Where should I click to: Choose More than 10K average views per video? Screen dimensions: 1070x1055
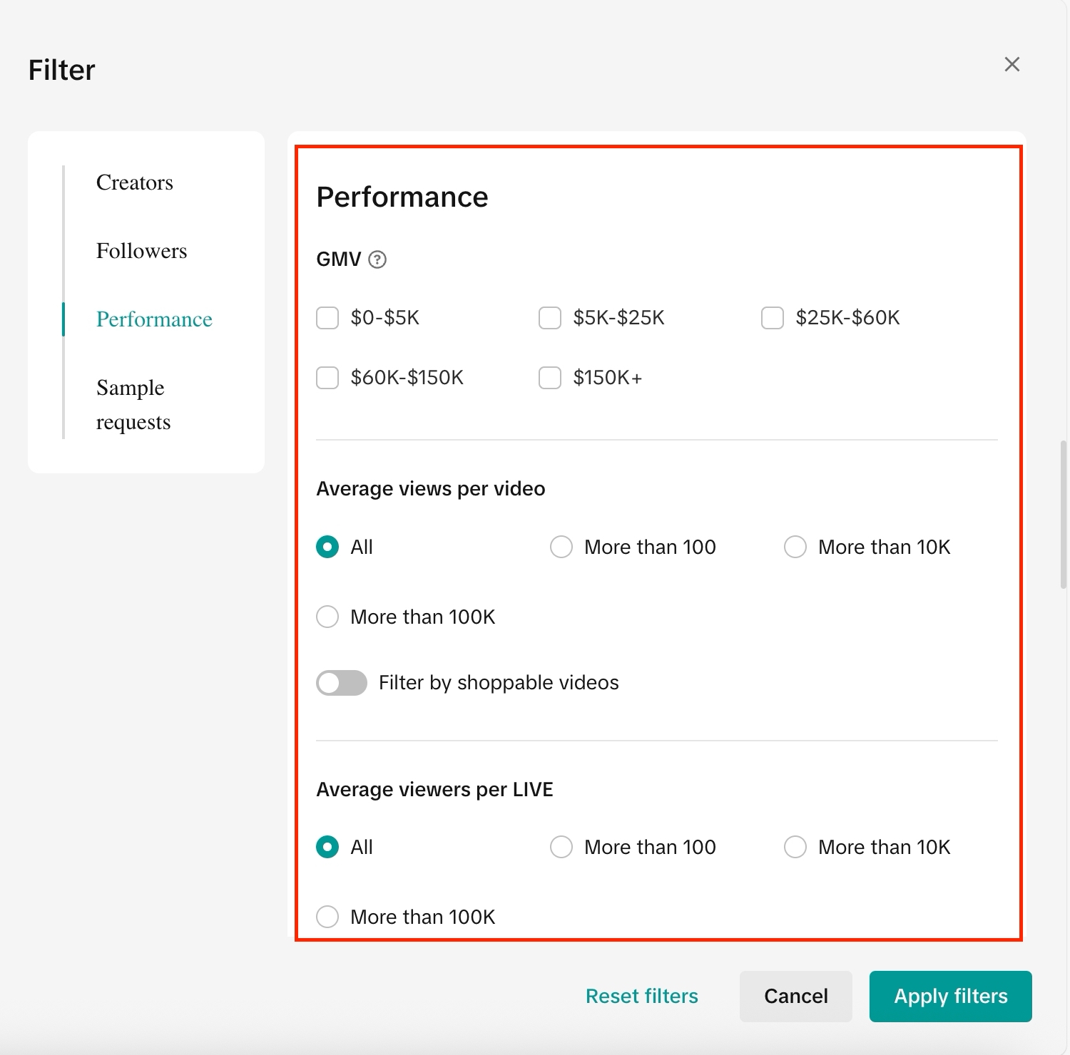[795, 547]
